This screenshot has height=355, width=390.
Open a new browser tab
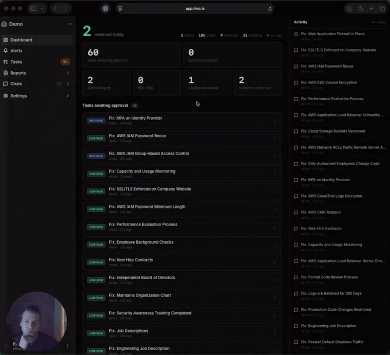tap(371, 8)
